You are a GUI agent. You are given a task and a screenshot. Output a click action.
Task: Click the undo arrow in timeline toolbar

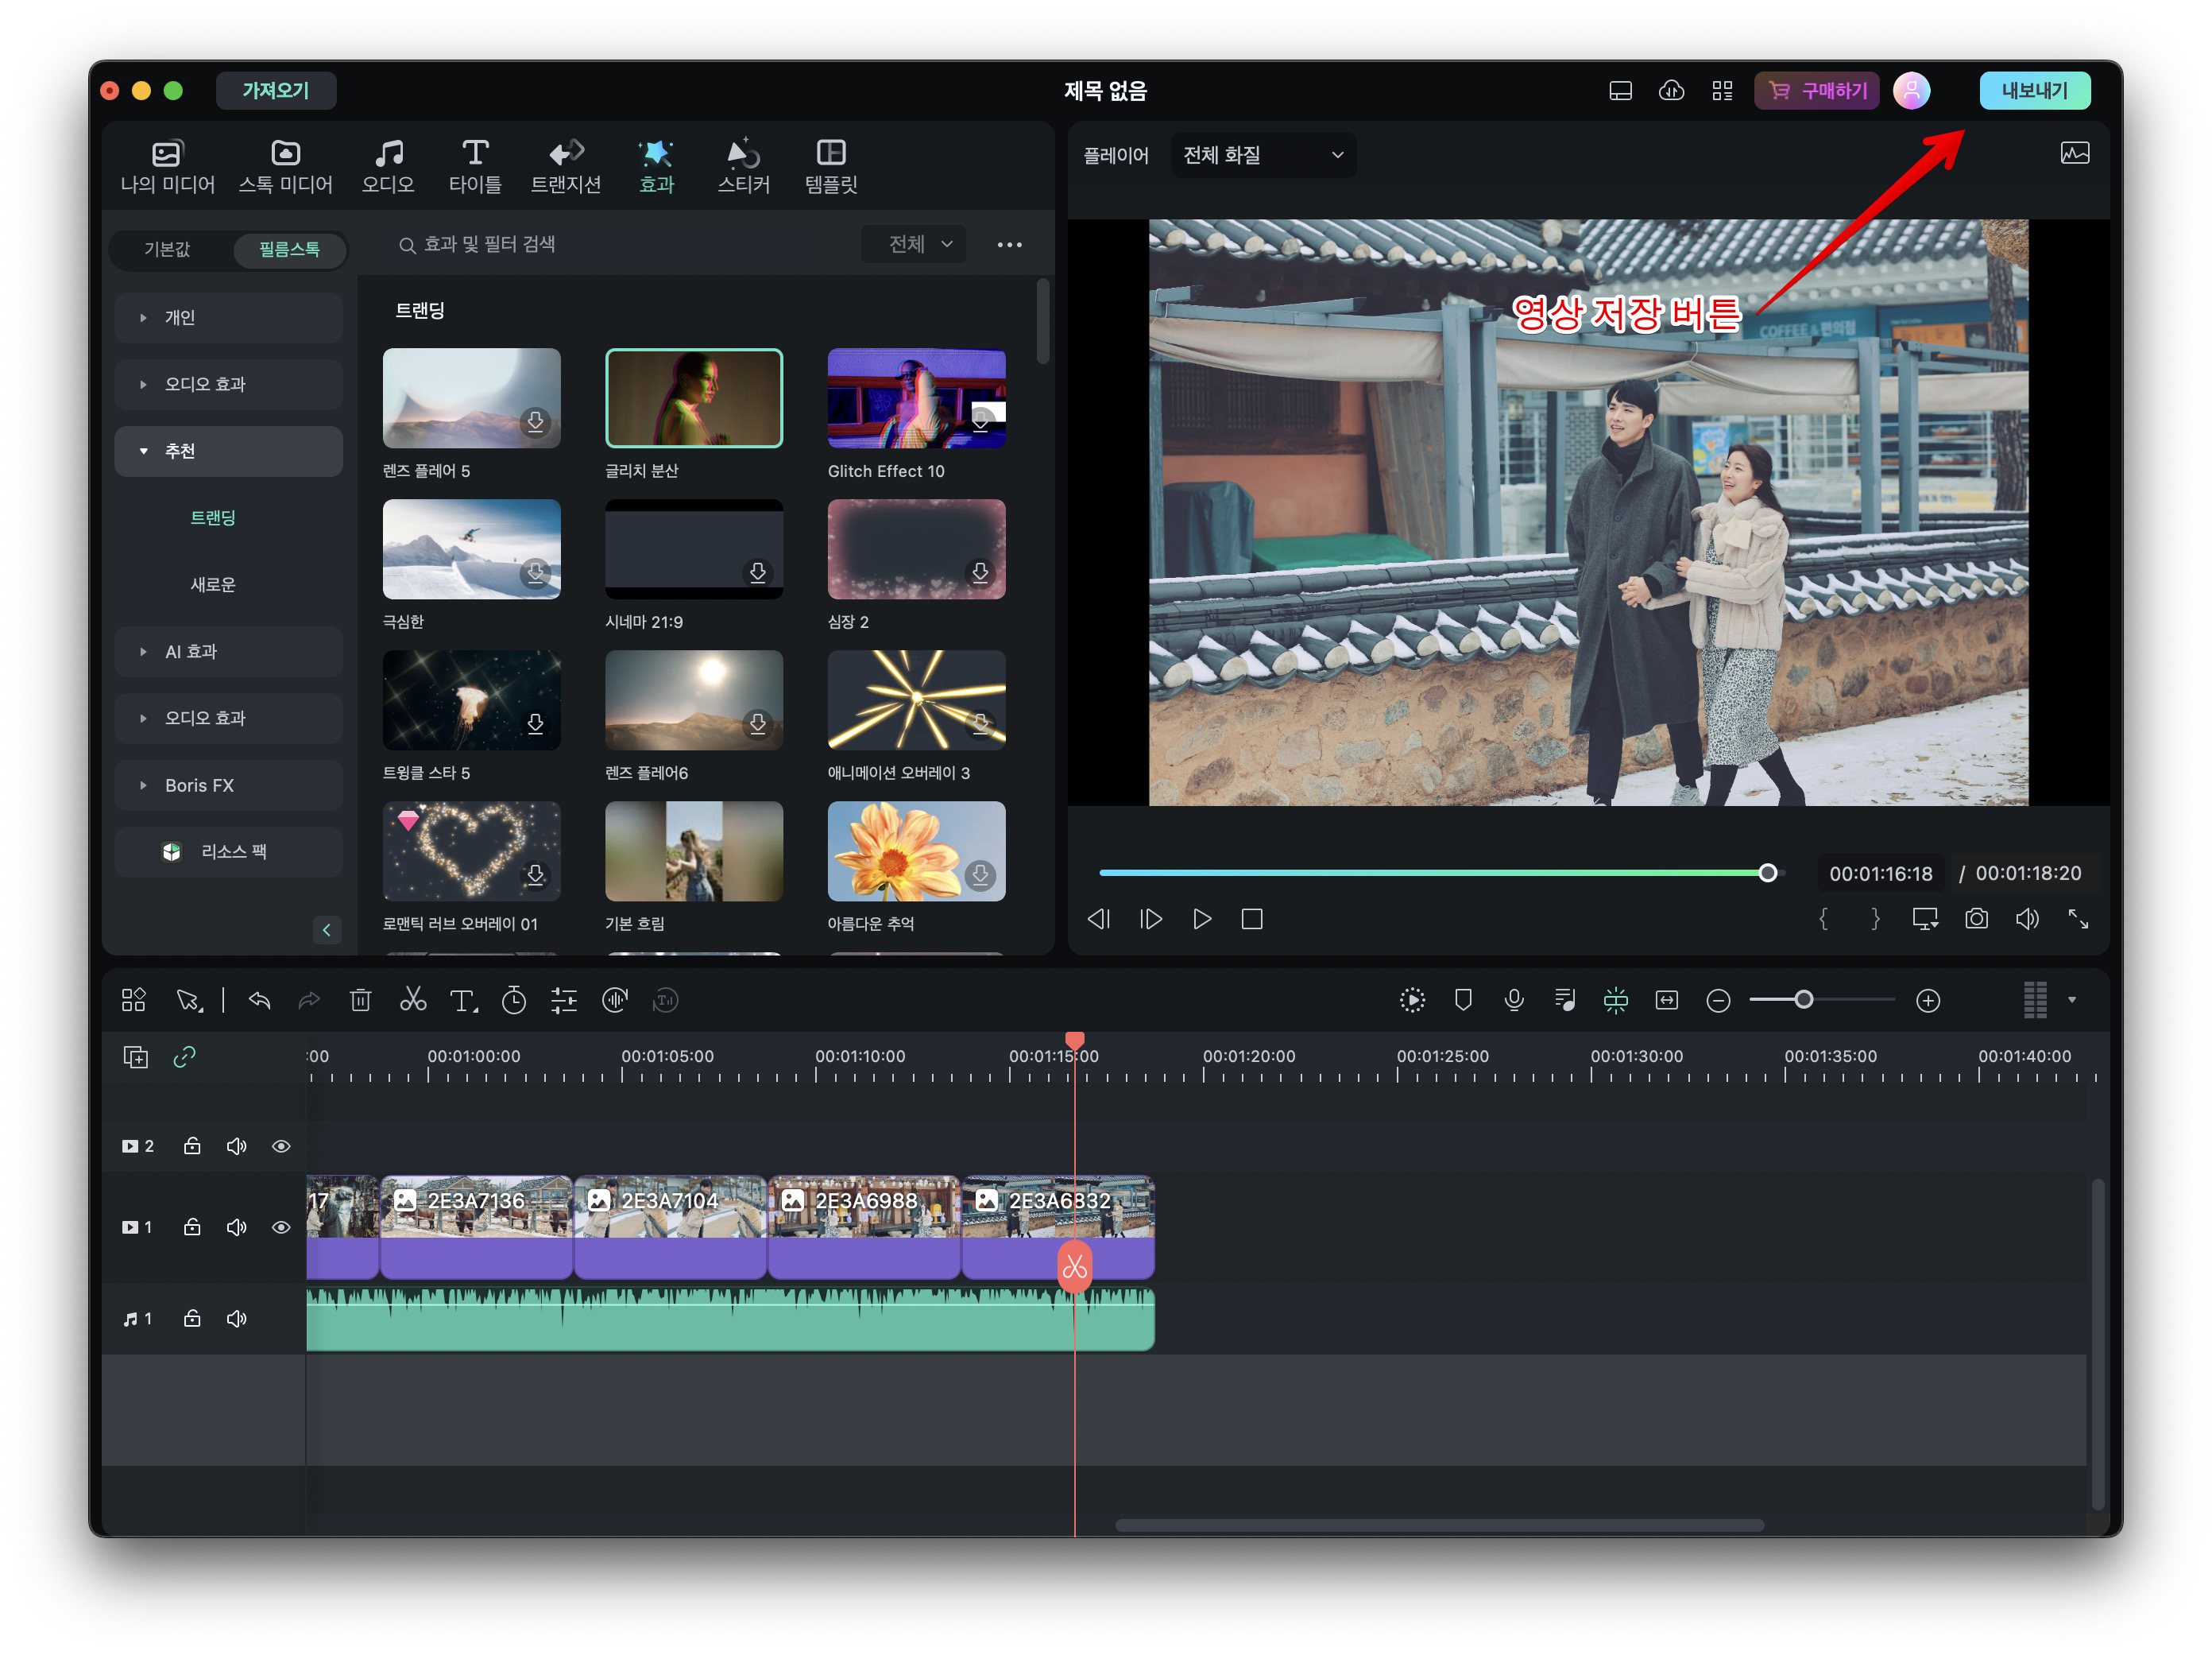(259, 1000)
